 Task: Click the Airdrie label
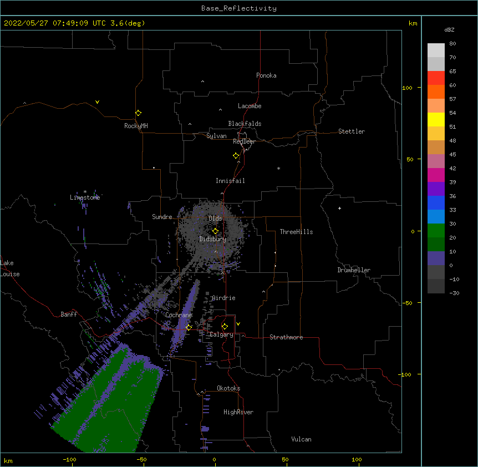223,298
